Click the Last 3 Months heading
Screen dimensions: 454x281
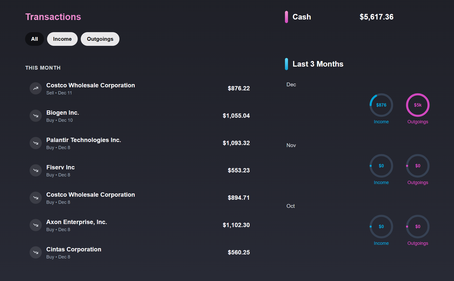click(318, 64)
